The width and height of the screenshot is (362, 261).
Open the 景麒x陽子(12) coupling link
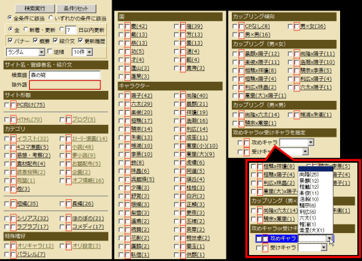pos(262,54)
